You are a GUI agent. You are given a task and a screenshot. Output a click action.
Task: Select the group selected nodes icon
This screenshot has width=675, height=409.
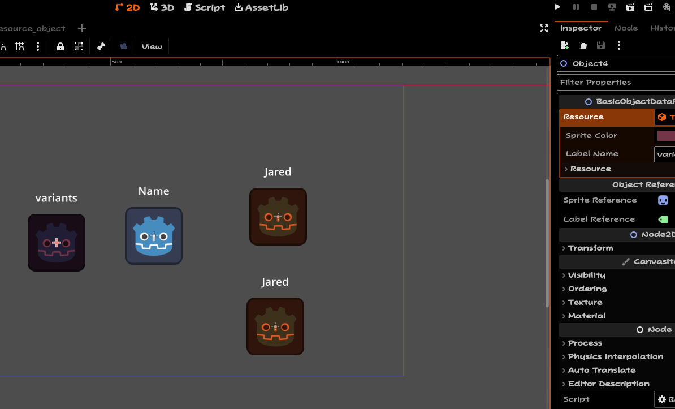coord(79,46)
